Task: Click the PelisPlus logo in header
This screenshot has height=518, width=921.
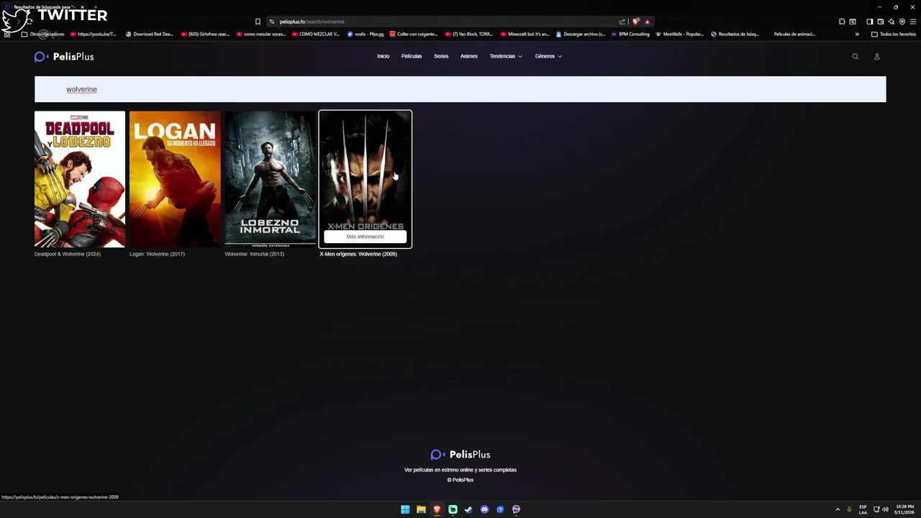Action: [x=64, y=56]
